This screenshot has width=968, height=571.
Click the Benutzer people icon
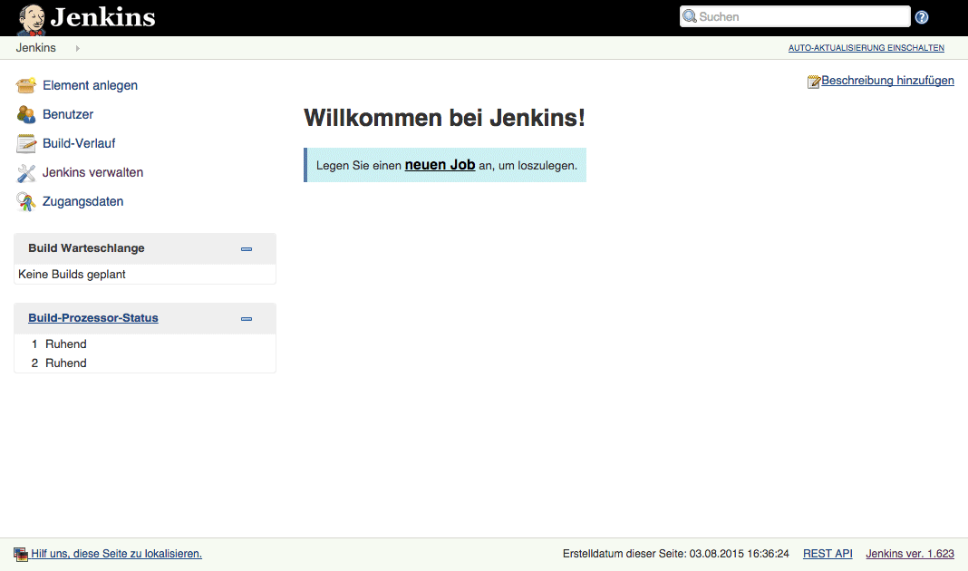click(26, 114)
